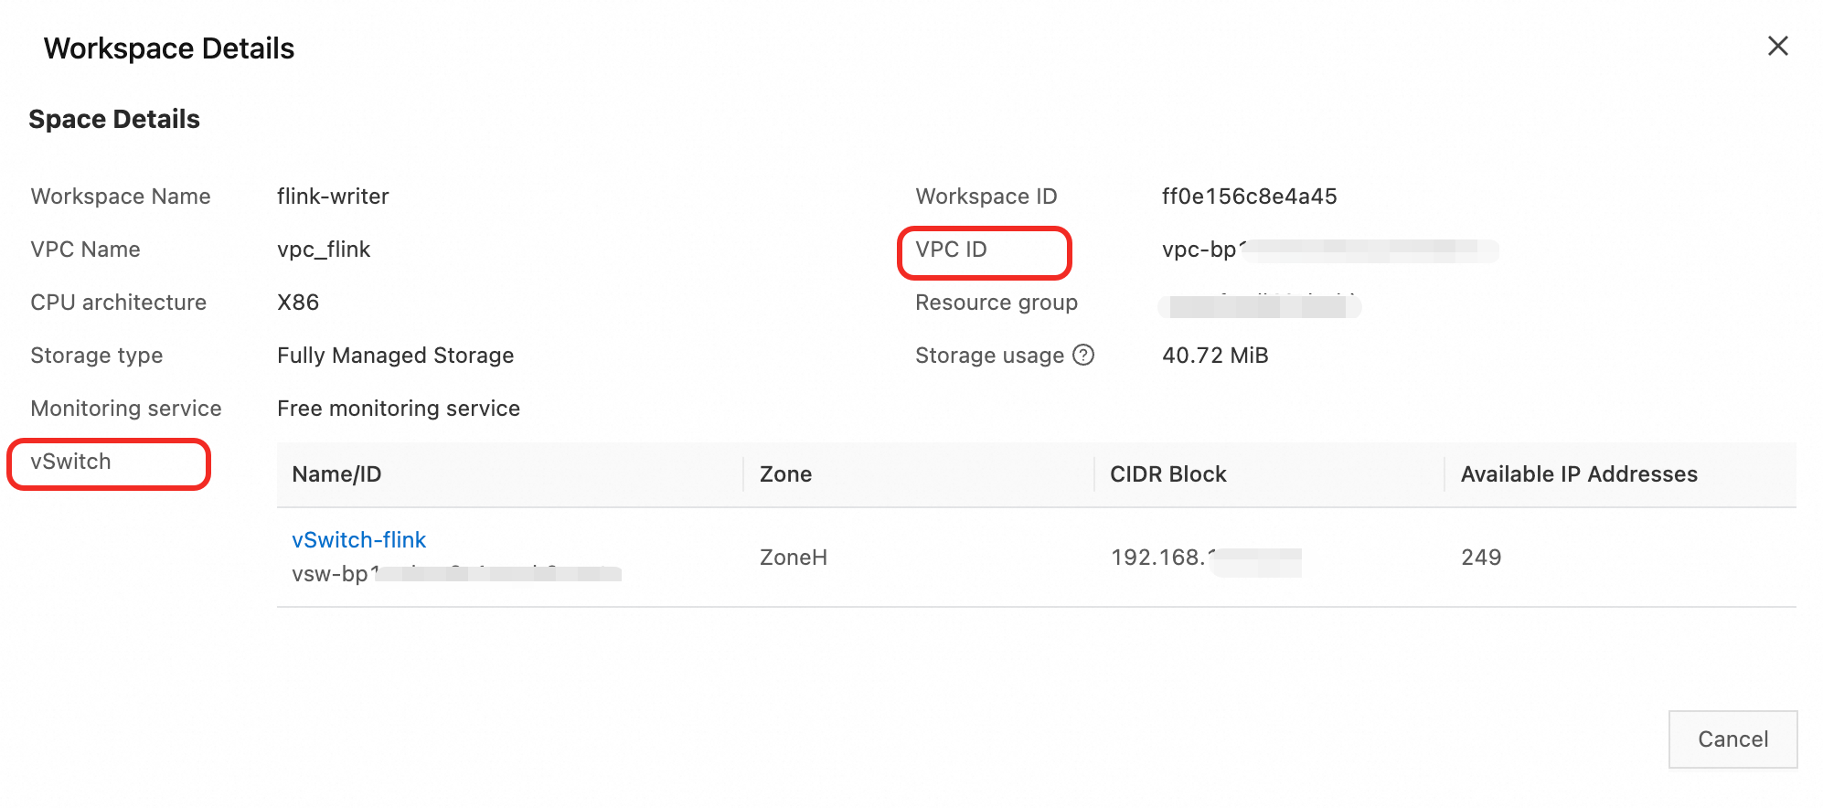Click the flink-writer workspace name value
The height and width of the screenshot is (808, 1823).
pyautogui.click(x=333, y=197)
